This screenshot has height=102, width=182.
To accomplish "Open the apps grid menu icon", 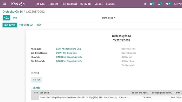I will (x=4, y=4).
